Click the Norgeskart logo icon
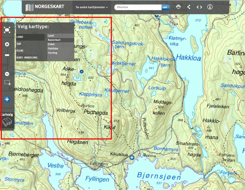 coord(30,7)
